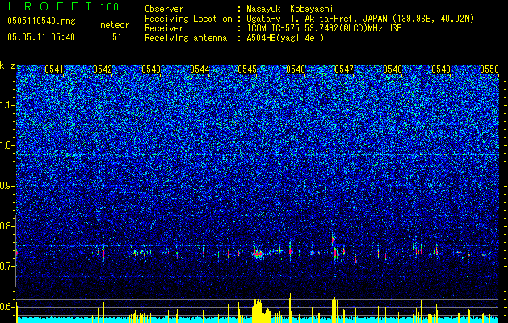The image size is (508, 323).
Task: Click the 0544 time marker
Action: click(x=199, y=69)
